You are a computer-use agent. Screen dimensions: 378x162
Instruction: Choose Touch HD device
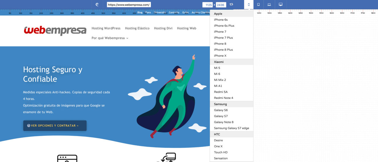click(232, 152)
